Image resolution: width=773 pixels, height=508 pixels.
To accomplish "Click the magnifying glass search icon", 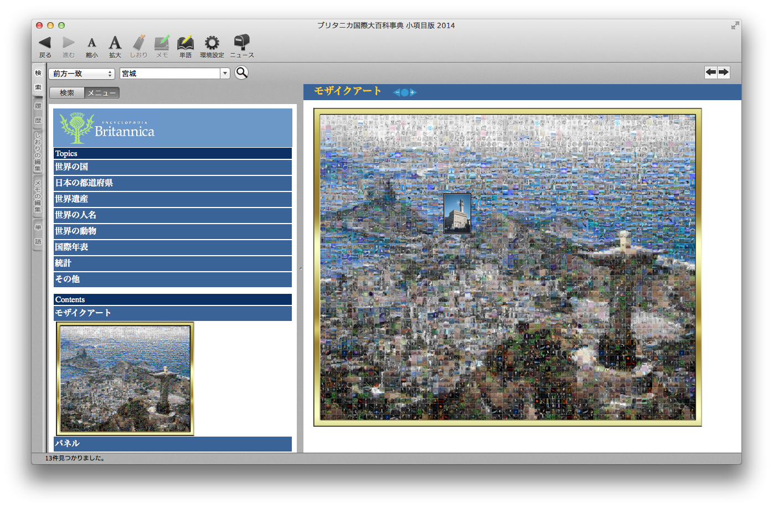I will click(241, 72).
